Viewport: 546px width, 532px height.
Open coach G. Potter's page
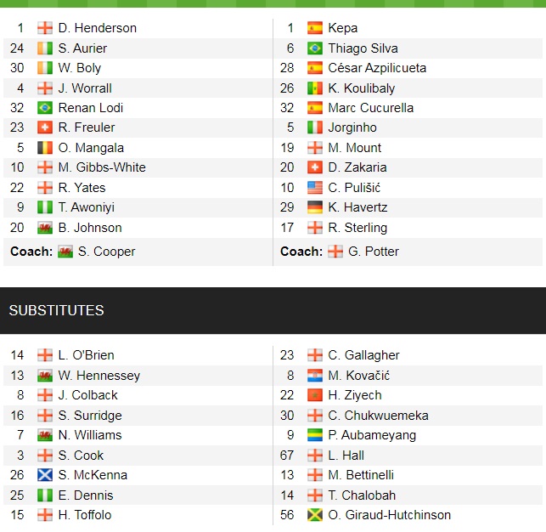(x=374, y=252)
